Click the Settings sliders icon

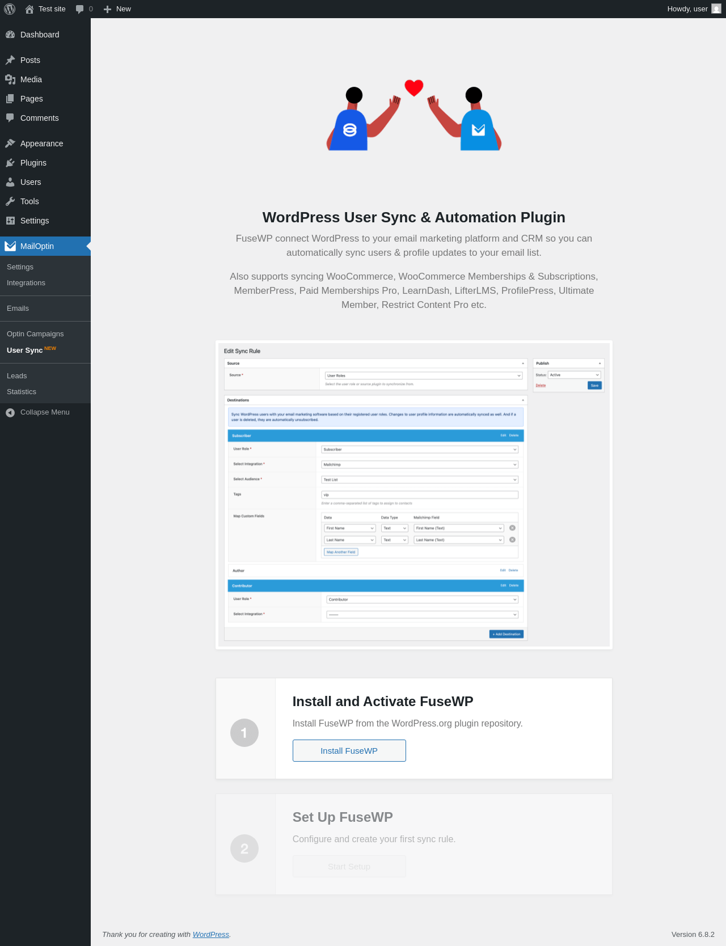[10, 221]
